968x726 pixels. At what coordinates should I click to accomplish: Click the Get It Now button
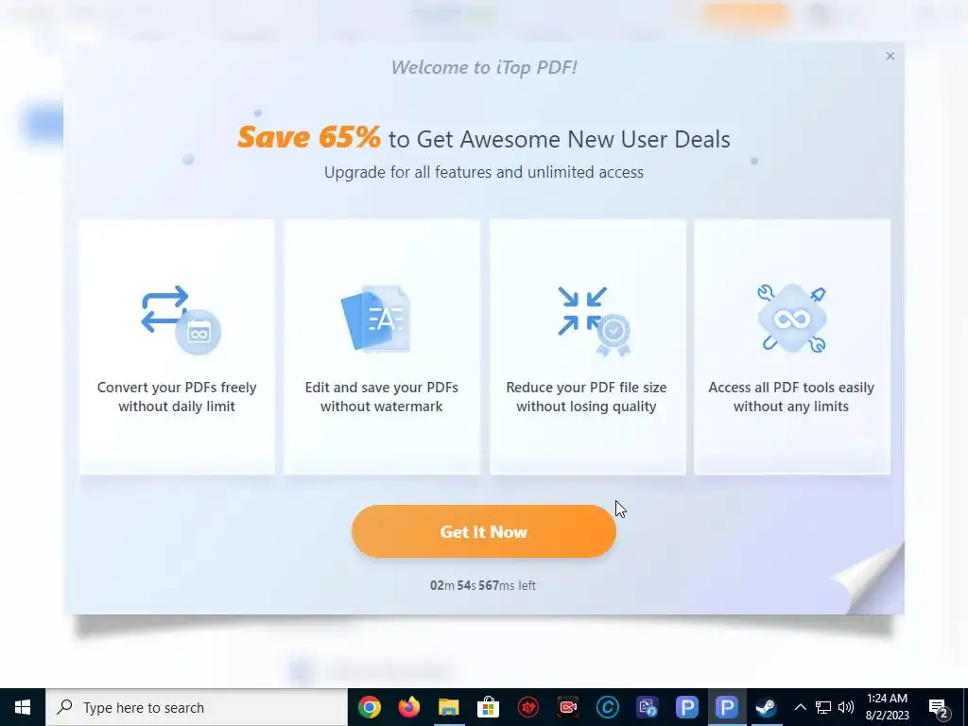click(483, 531)
